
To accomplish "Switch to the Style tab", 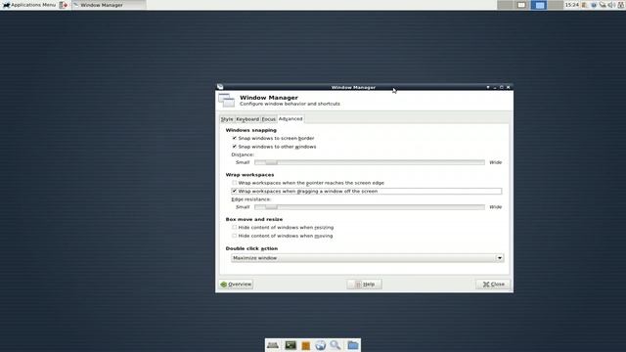I will point(227,119).
